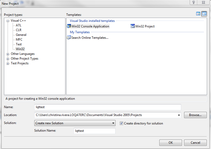The height and width of the screenshot is (149, 211).
Task: Click Visual Studio installed templates header
Action: click(x=92, y=21)
